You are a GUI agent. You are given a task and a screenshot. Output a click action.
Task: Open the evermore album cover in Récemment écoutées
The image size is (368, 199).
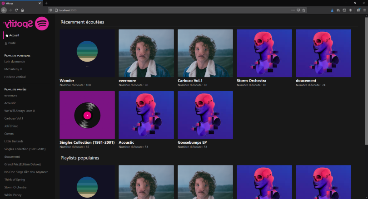146,53
